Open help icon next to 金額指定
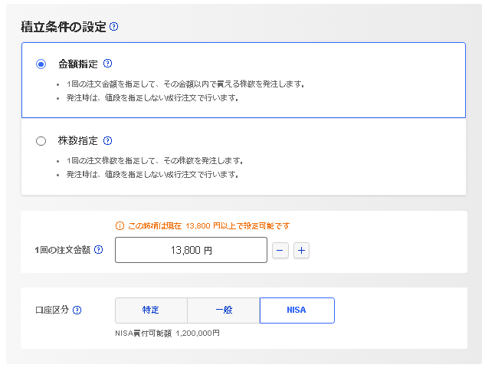This screenshot has width=485, height=368. click(108, 64)
